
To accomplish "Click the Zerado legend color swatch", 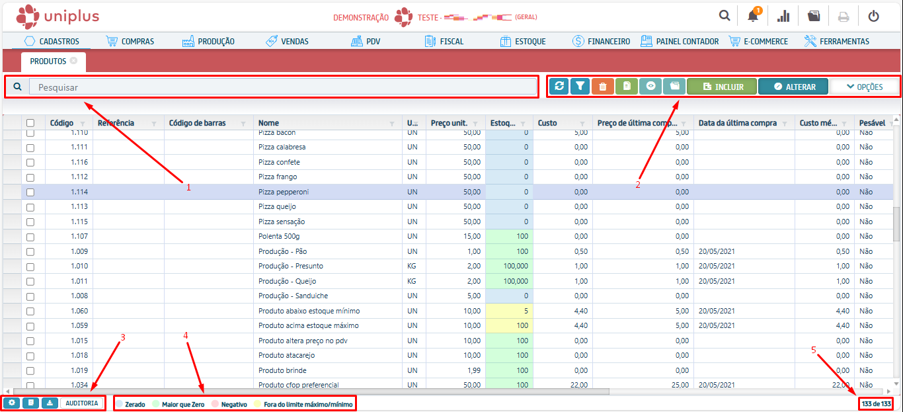I will (119, 403).
